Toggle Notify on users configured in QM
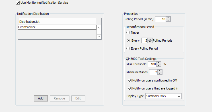212x112 pixels. (129, 81)
